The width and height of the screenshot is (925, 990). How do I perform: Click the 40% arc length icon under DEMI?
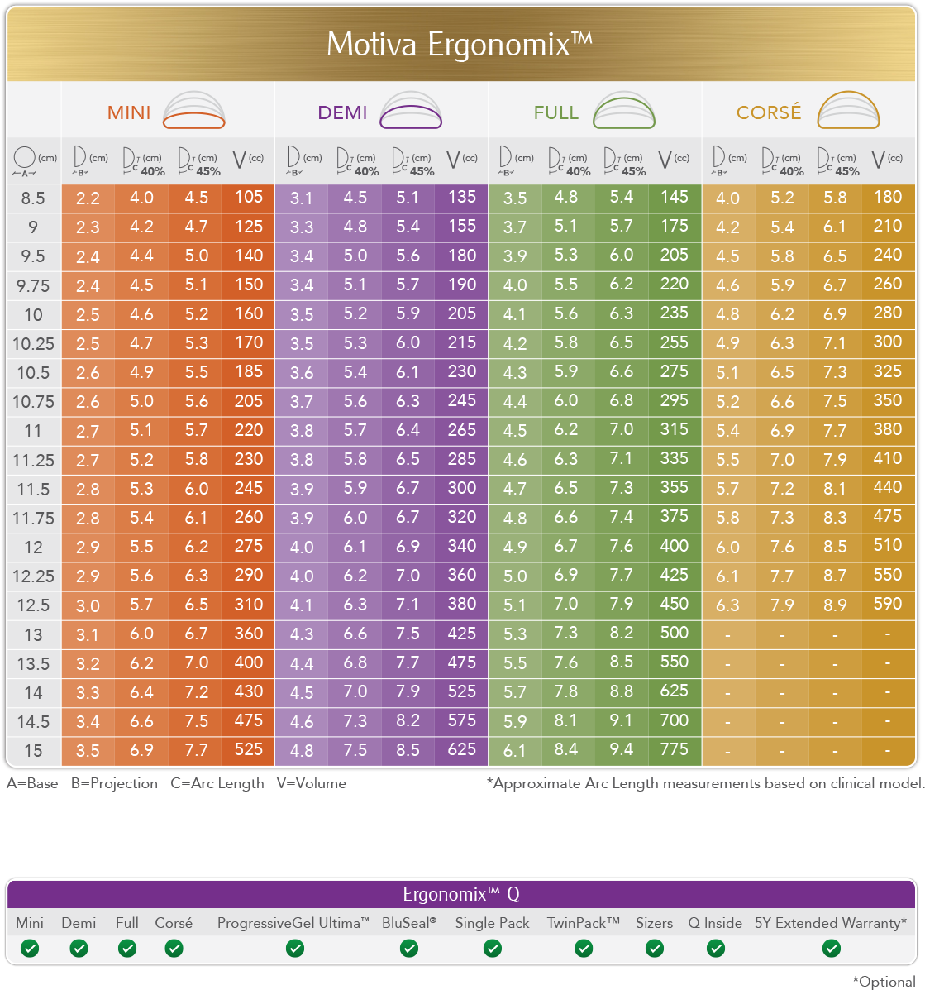click(x=345, y=161)
